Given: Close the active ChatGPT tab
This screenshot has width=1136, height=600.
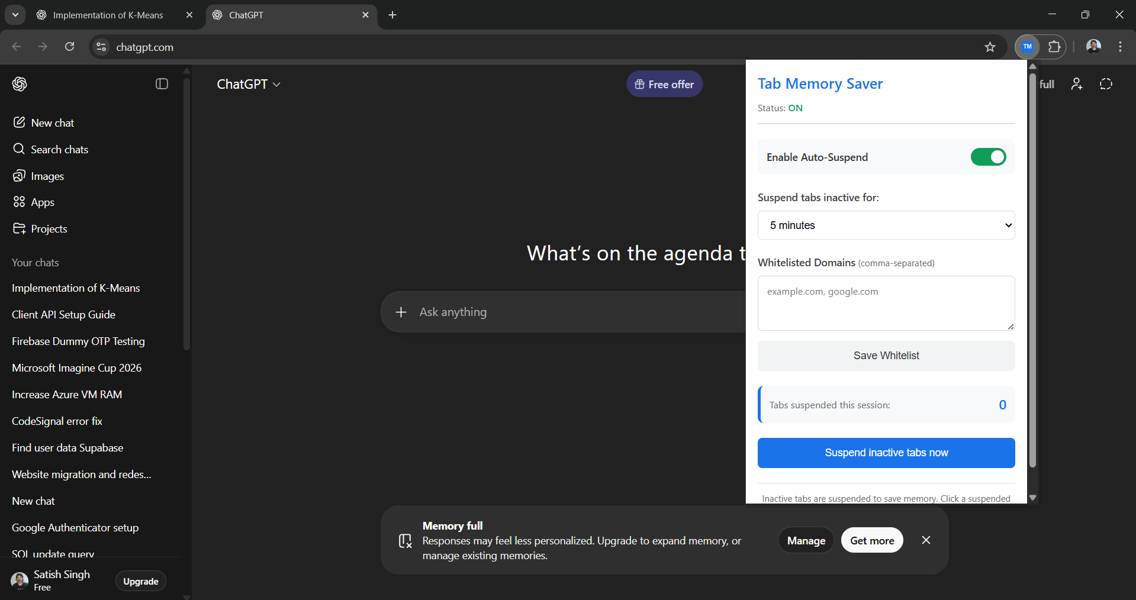Looking at the screenshot, I should point(365,15).
